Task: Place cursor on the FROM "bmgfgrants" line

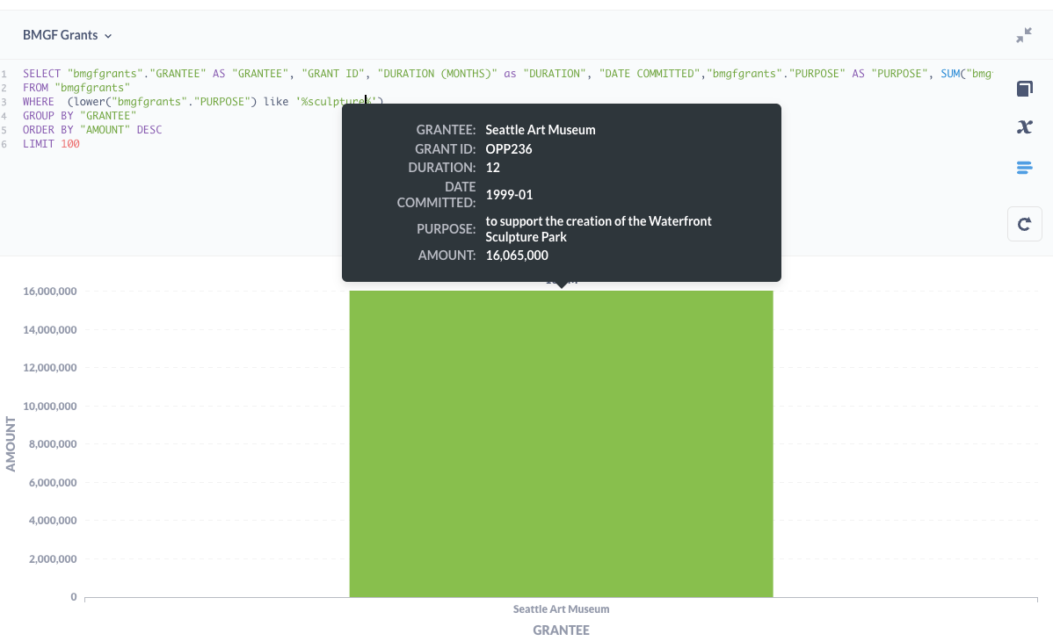Action: click(x=77, y=88)
